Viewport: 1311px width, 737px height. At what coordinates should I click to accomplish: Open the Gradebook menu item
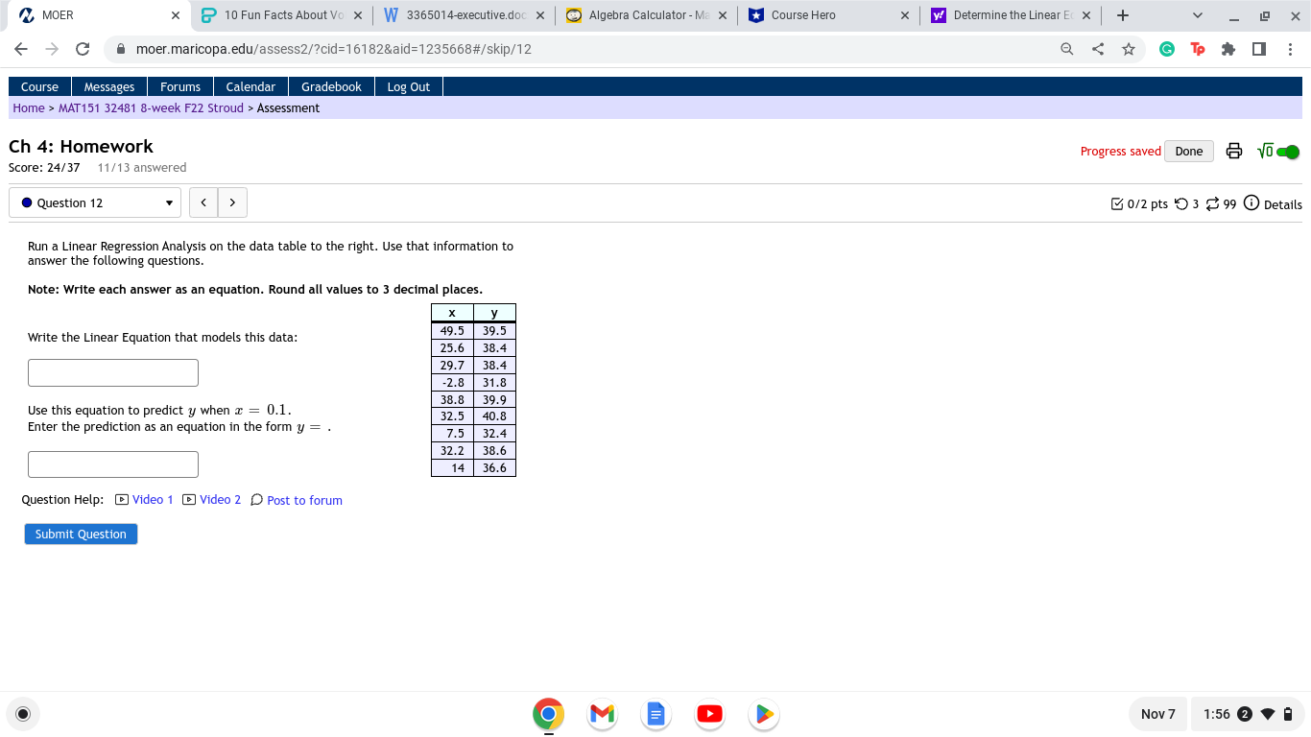click(x=332, y=86)
